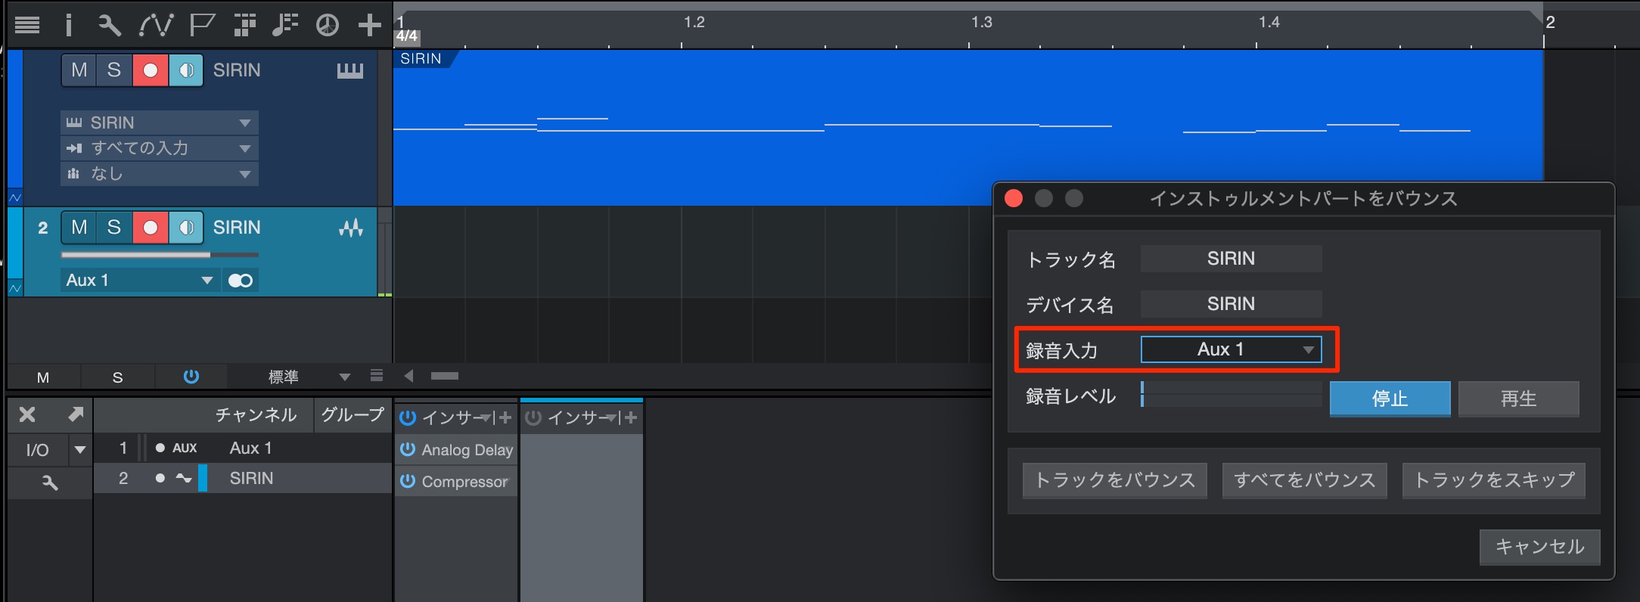Click トラックをスキップ button
Viewport: 1640px width, 602px height.
1493,480
